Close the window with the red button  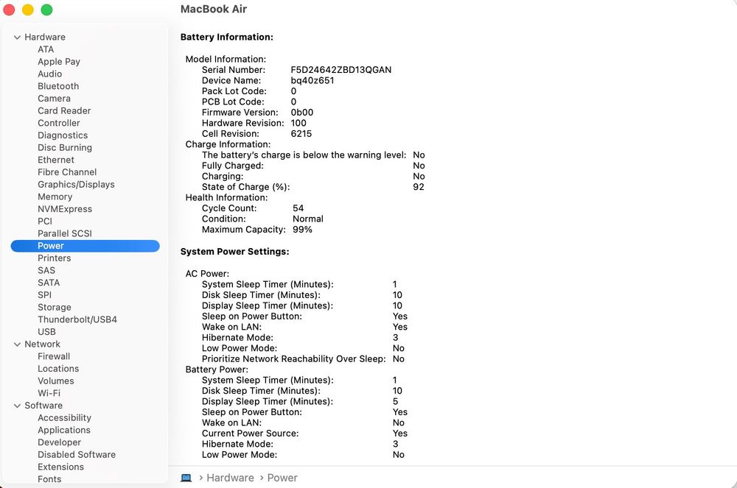point(9,10)
